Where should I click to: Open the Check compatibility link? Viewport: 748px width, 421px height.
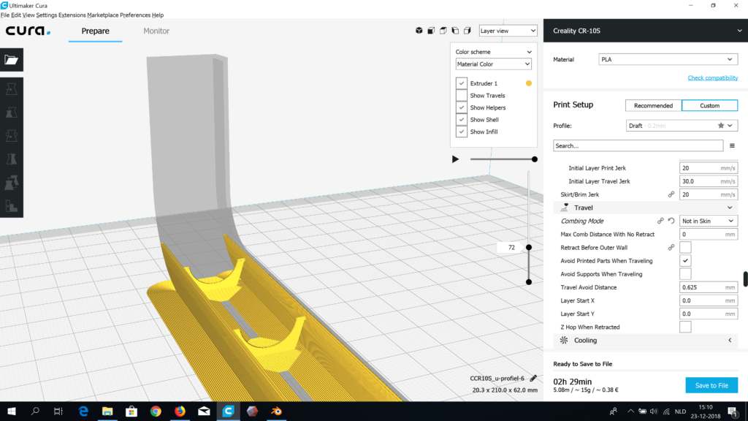pos(713,77)
